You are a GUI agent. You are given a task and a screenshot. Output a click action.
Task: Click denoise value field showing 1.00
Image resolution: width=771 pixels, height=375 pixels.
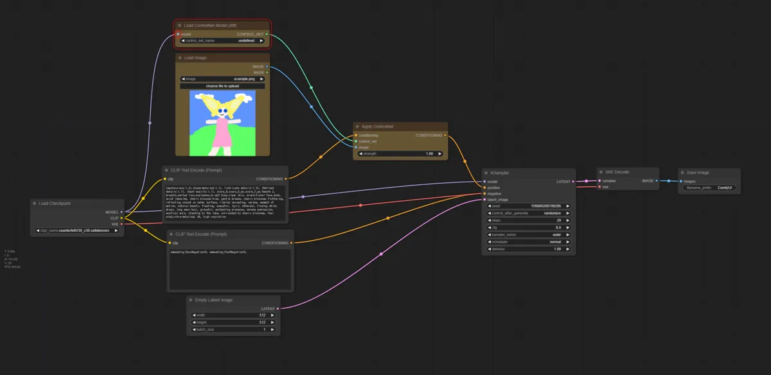[528, 249]
